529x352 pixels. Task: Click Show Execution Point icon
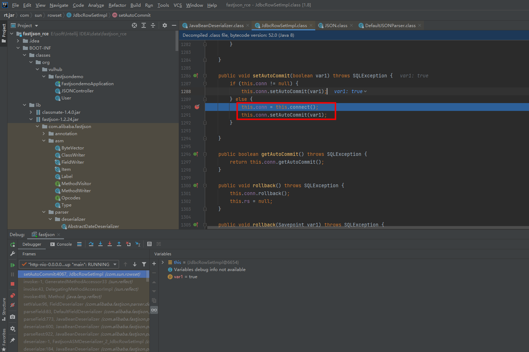(79, 244)
